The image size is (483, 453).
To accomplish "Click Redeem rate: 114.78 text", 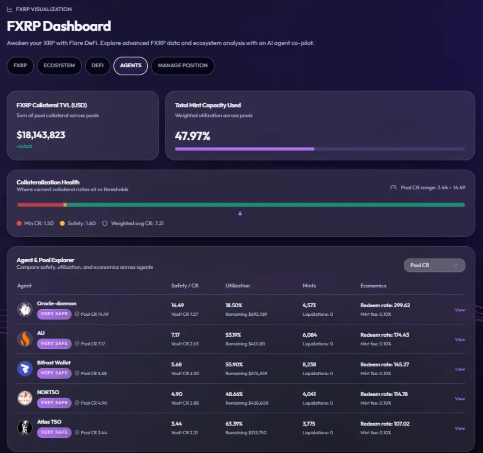I will pos(384,394).
